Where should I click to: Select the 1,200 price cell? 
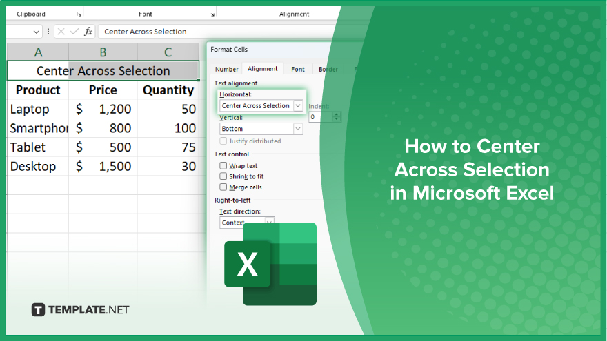pyautogui.click(x=103, y=109)
